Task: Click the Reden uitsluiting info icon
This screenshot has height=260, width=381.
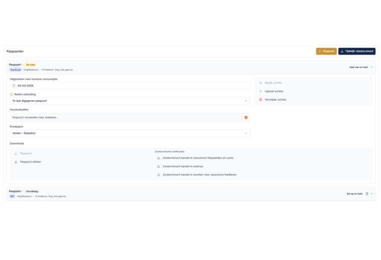Action: pyautogui.click(x=11, y=95)
